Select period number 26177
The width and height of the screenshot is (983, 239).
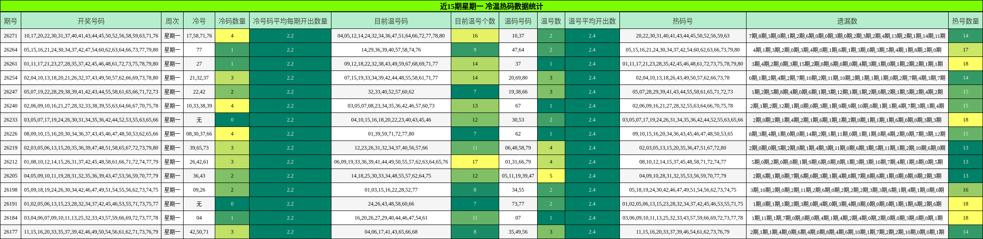tap(10, 232)
